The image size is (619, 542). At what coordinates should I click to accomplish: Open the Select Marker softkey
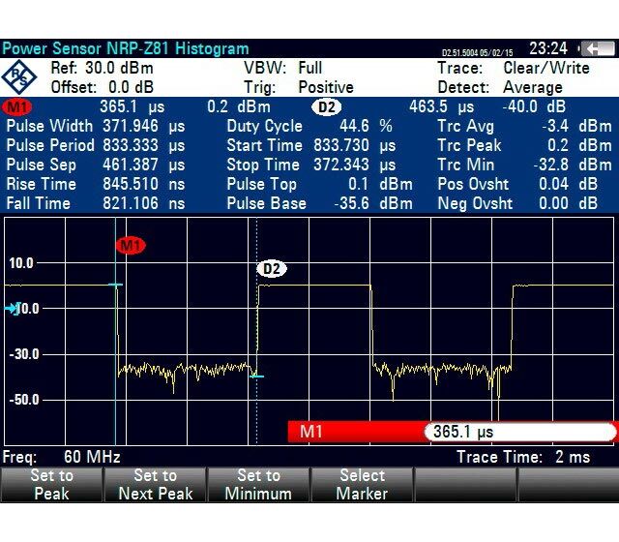click(361, 484)
